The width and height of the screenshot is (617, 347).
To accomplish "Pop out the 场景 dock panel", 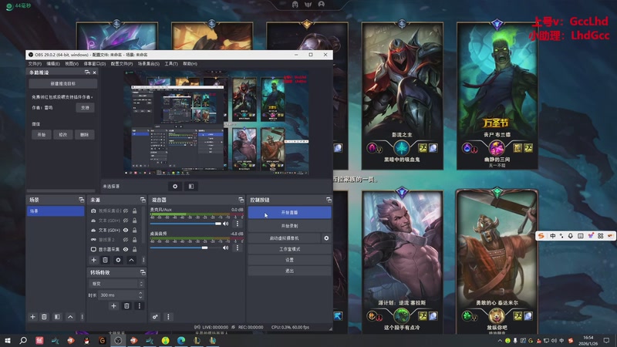I will 82,200.
